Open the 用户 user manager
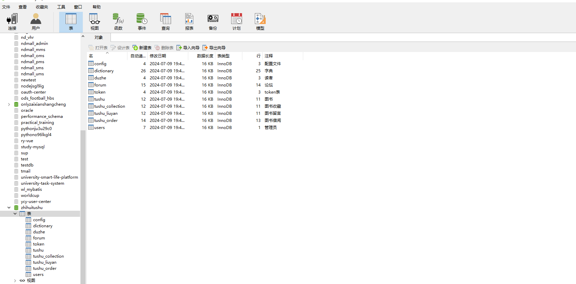 click(36, 22)
